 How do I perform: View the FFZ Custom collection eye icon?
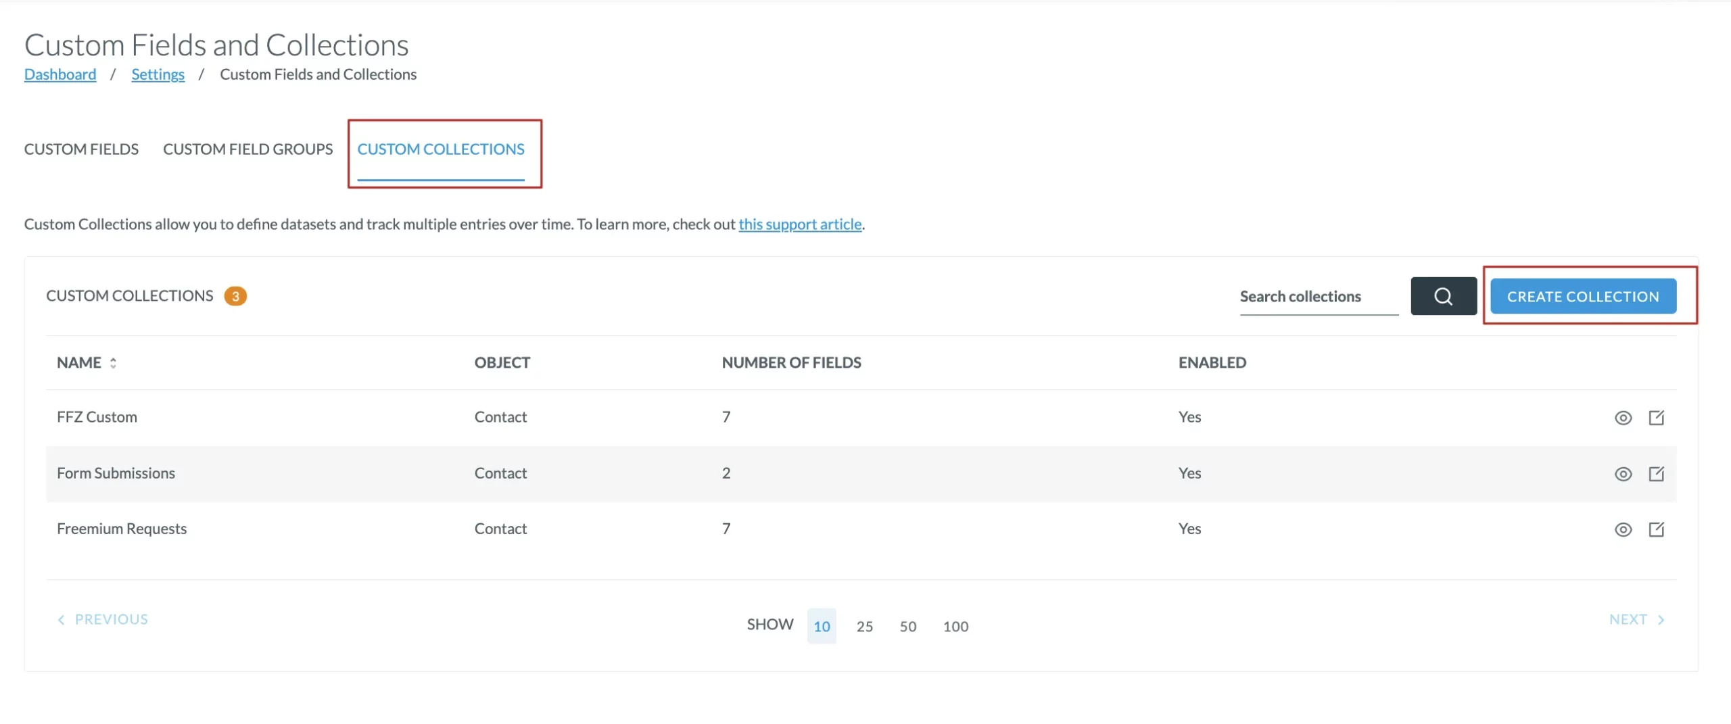tap(1623, 418)
